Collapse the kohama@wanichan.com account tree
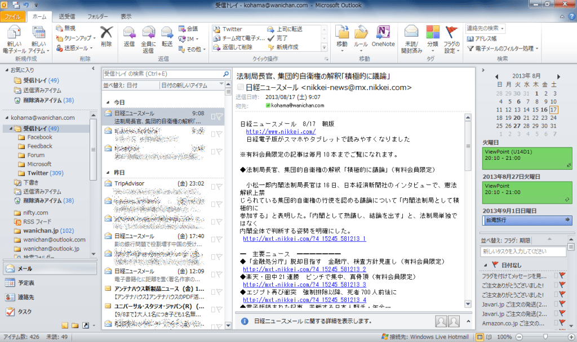This screenshot has height=342, width=577. pyautogui.click(x=7, y=118)
